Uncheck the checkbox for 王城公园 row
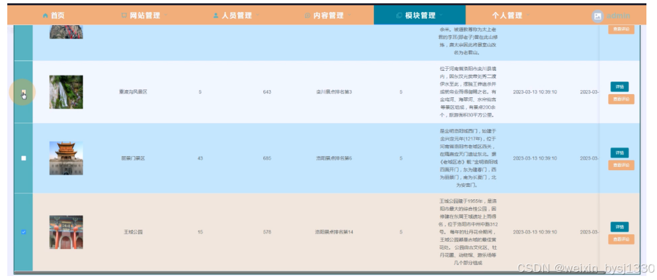 click(x=23, y=232)
